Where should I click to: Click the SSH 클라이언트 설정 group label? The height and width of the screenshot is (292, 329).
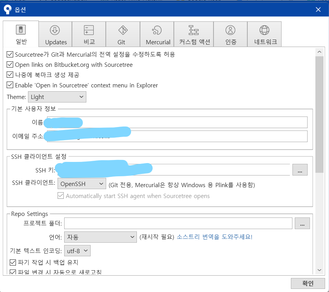click(x=38, y=156)
